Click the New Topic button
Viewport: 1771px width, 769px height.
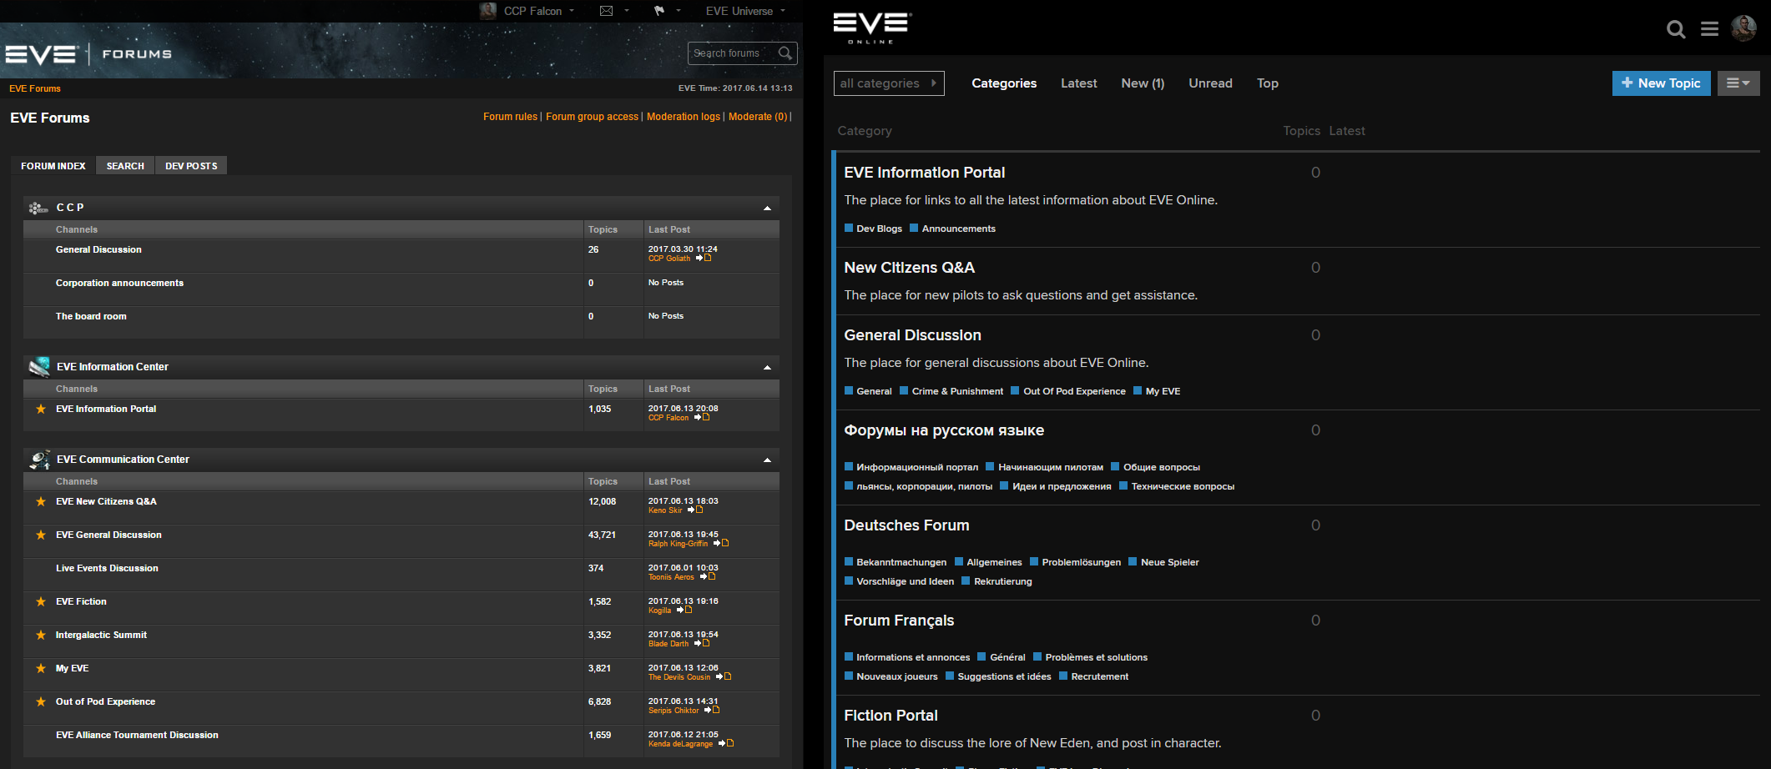tap(1661, 83)
